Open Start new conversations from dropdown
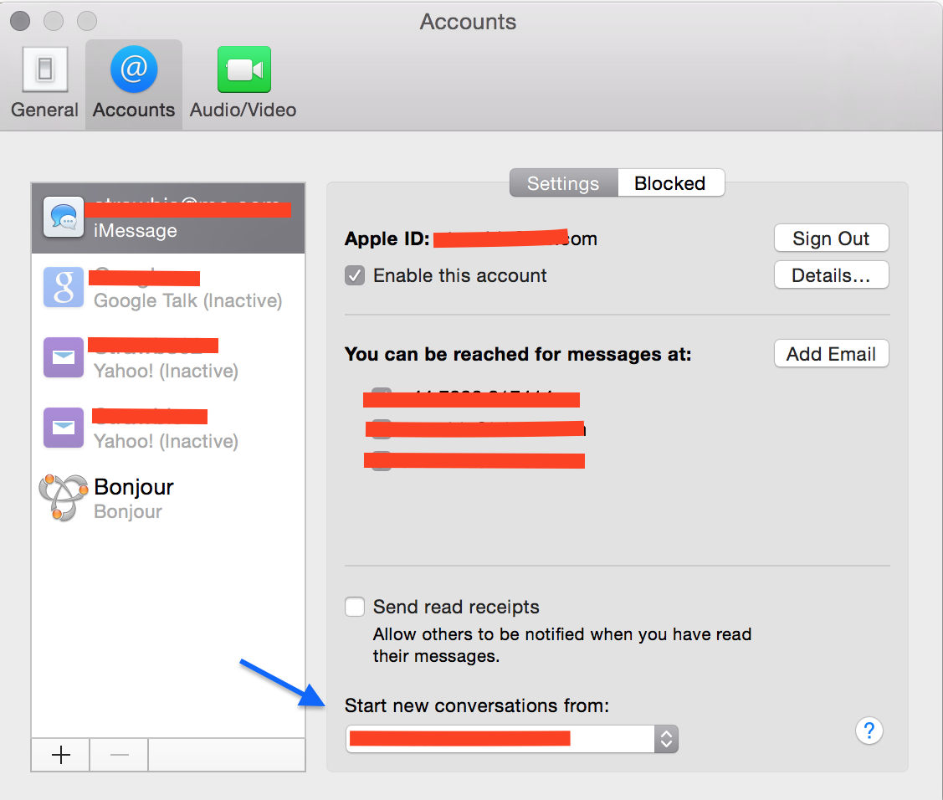Image resolution: width=943 pixels, height=800 pixels. click(x=512, y=739)
